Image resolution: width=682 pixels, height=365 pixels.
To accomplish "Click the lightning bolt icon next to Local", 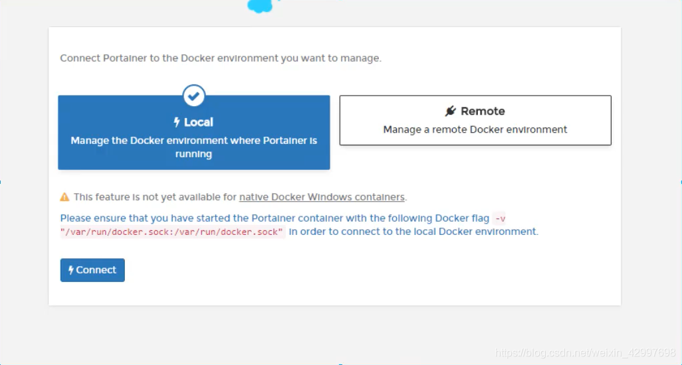I will click(177, 122).
